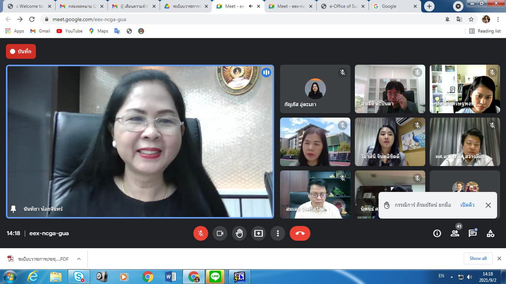Show the participants list with 41 badge
506x284 pixels.
pos(455,233)
